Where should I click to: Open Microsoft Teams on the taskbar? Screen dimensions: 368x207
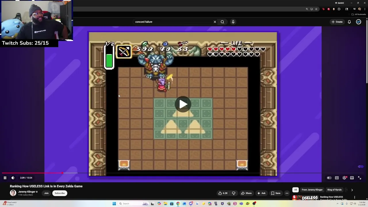241,204
